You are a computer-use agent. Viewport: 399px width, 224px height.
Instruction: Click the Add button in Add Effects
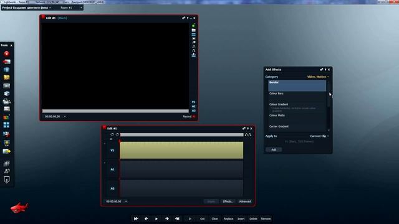tap(274, 149)
